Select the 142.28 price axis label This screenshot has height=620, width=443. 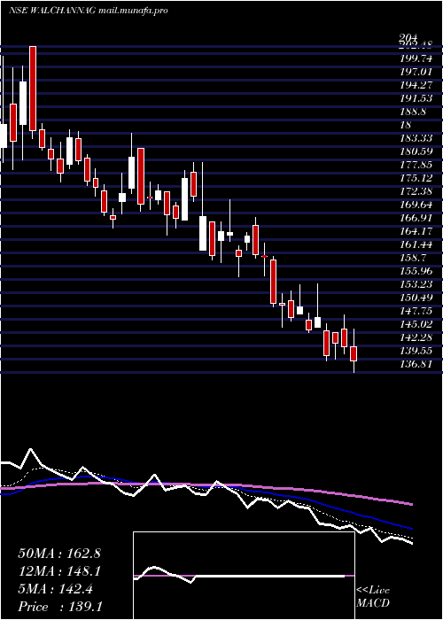click(416, 337)
